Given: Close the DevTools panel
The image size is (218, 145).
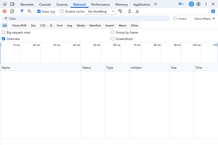Looking at the screenshot, I should click(213, 4).
